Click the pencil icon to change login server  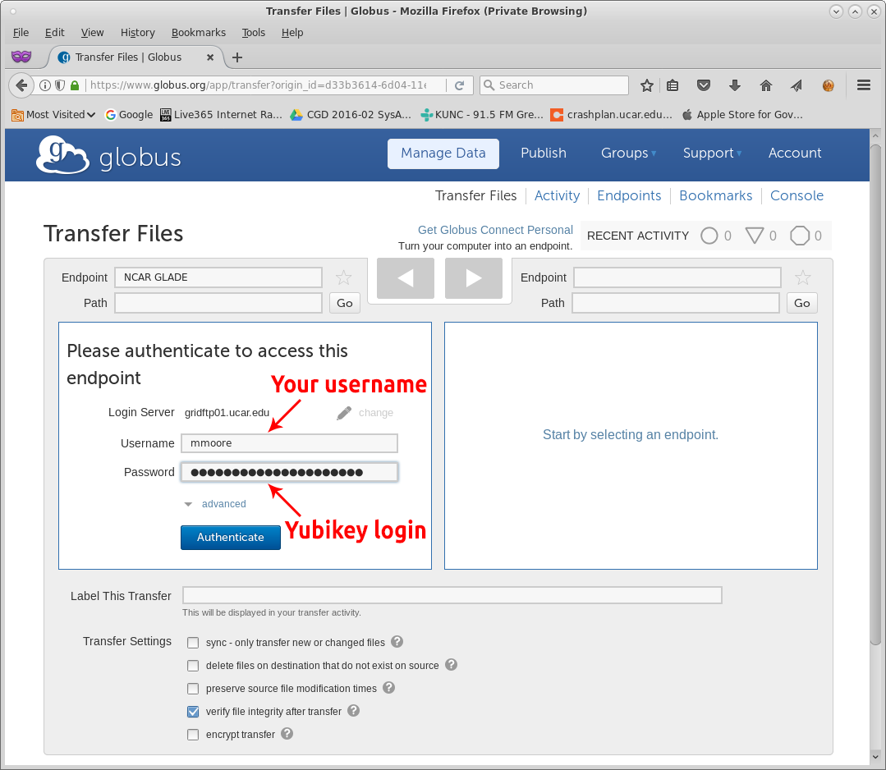345,413
